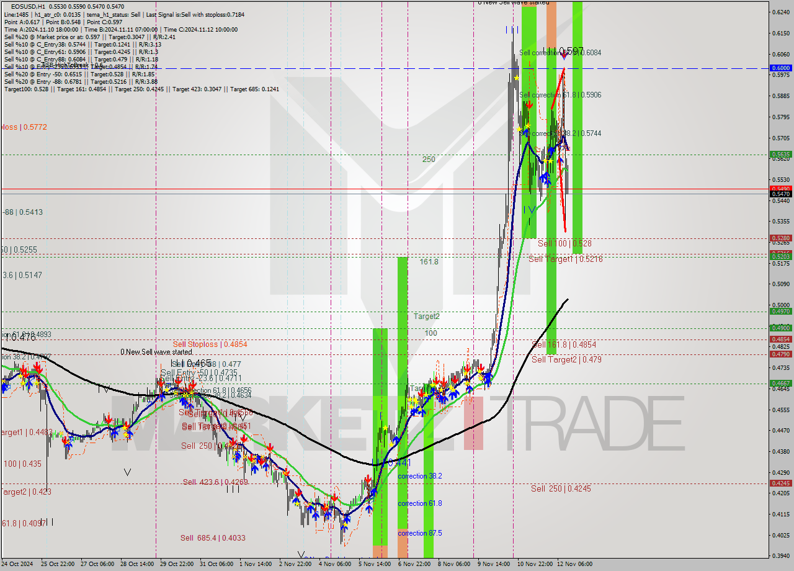Click the blue 'correction 38.2' label
794x571 pixels.
[x=420, y=476]
